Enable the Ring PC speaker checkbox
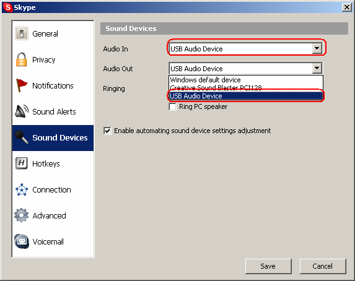Viewport: 355px width, 281px height. coord(172,106)
